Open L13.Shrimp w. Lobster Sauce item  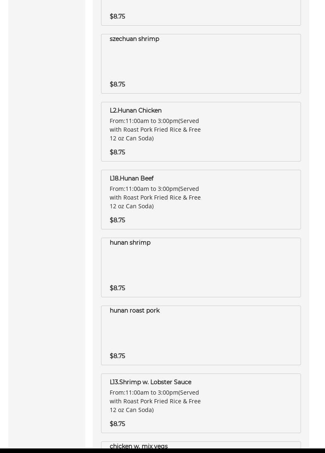[150, 382]
